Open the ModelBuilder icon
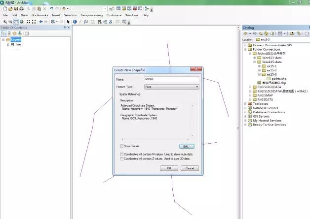 pyautogui.click(x=147, y=8)
